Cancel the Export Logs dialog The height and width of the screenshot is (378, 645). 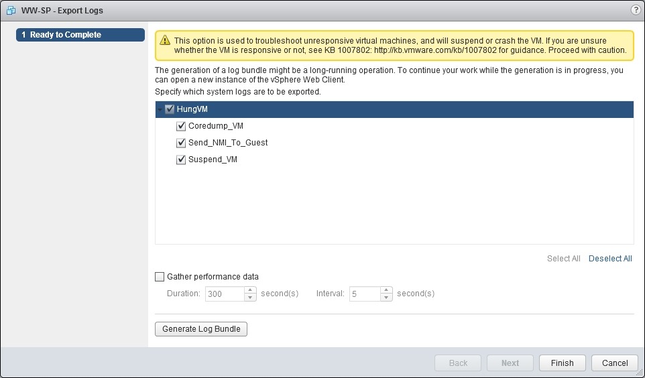[x=615, y=363]
